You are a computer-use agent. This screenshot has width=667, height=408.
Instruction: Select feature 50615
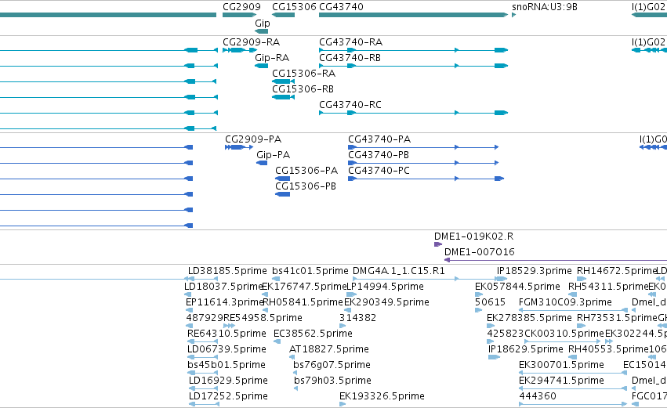click(x=490, y=302)
